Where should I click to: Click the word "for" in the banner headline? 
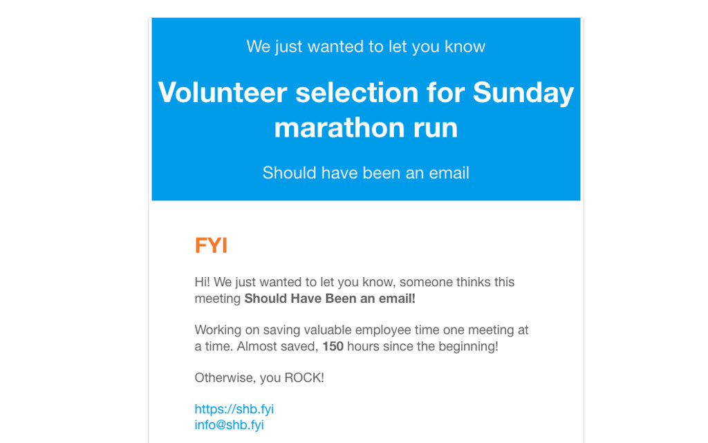pyautogui.click(x=446, y=93)
